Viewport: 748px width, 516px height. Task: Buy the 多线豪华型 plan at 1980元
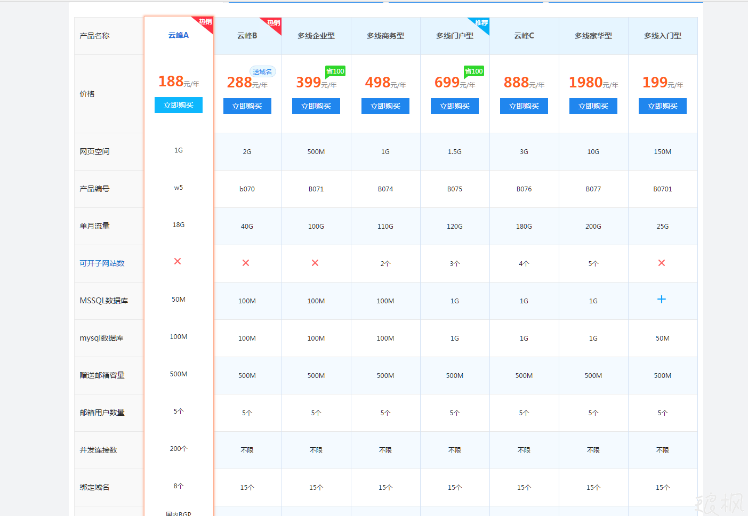click(593, 106)
